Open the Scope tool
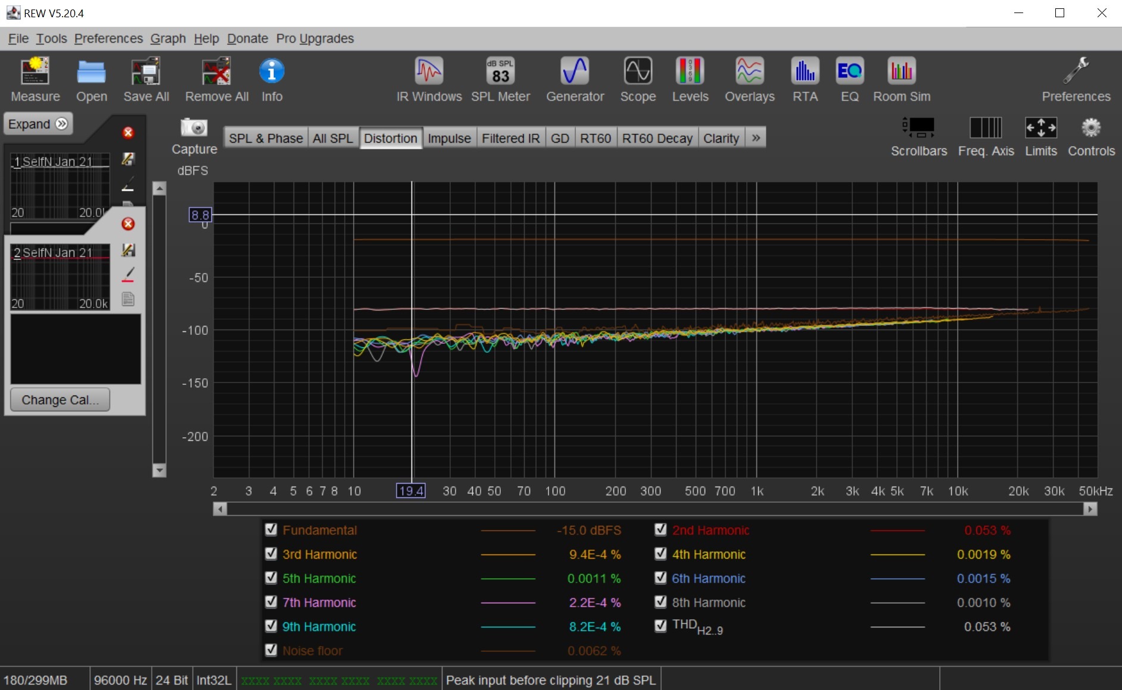This screenshot has width=1122, height=690. (638, 71)
